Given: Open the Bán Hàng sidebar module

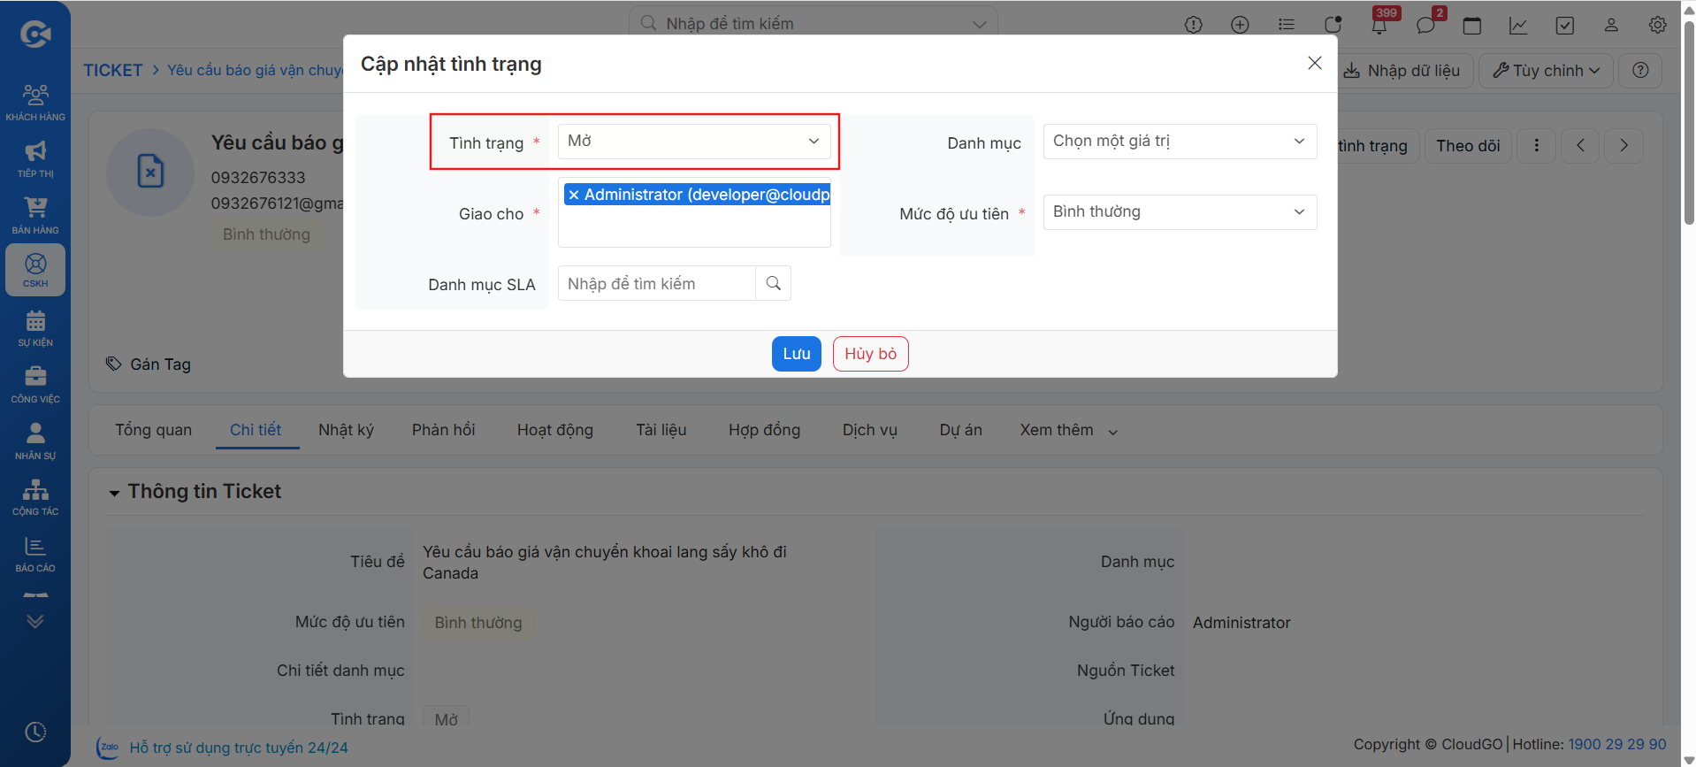Looking at the screenshot, I should tap(35, 215).
